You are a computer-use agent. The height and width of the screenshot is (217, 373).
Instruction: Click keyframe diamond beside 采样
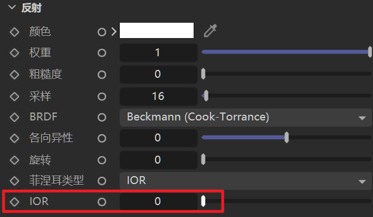tap(15, 97)
